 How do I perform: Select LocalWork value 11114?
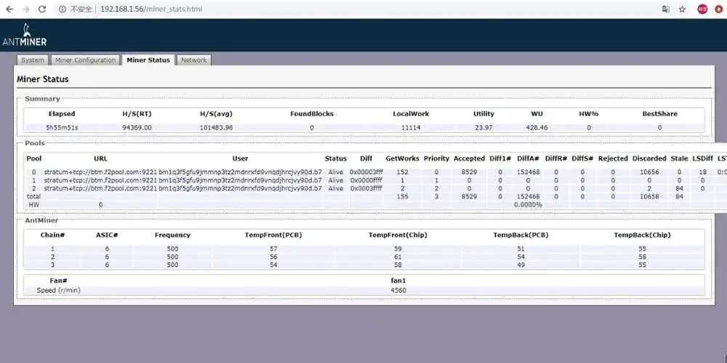tap(411, 128)
